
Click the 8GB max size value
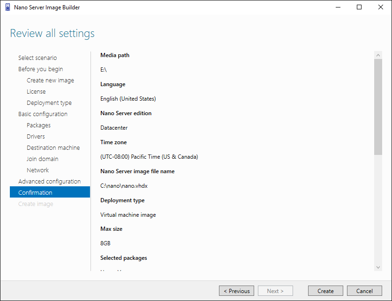[105, 243]
